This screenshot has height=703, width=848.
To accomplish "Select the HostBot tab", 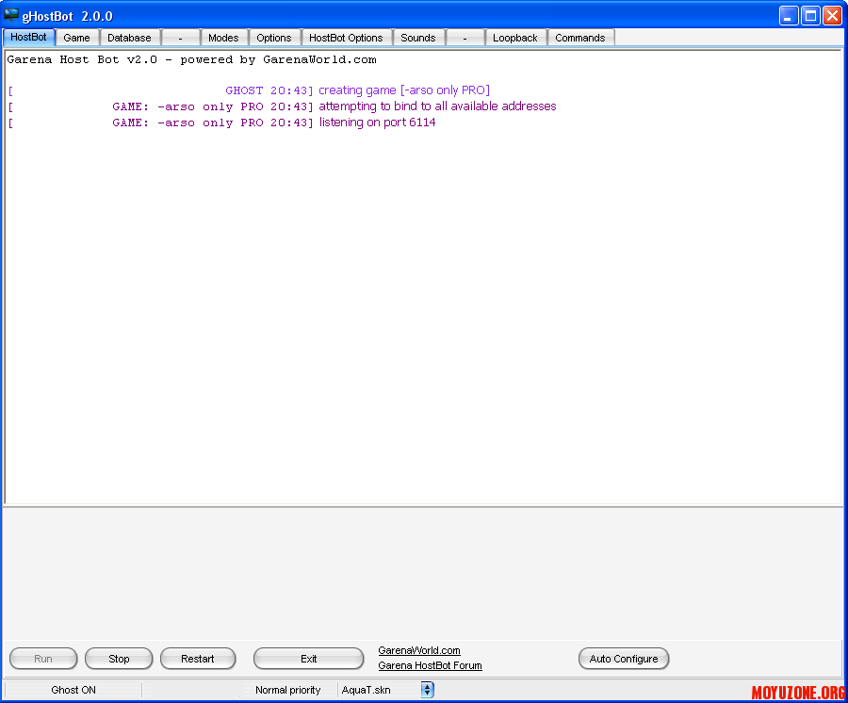I will 28,37.
